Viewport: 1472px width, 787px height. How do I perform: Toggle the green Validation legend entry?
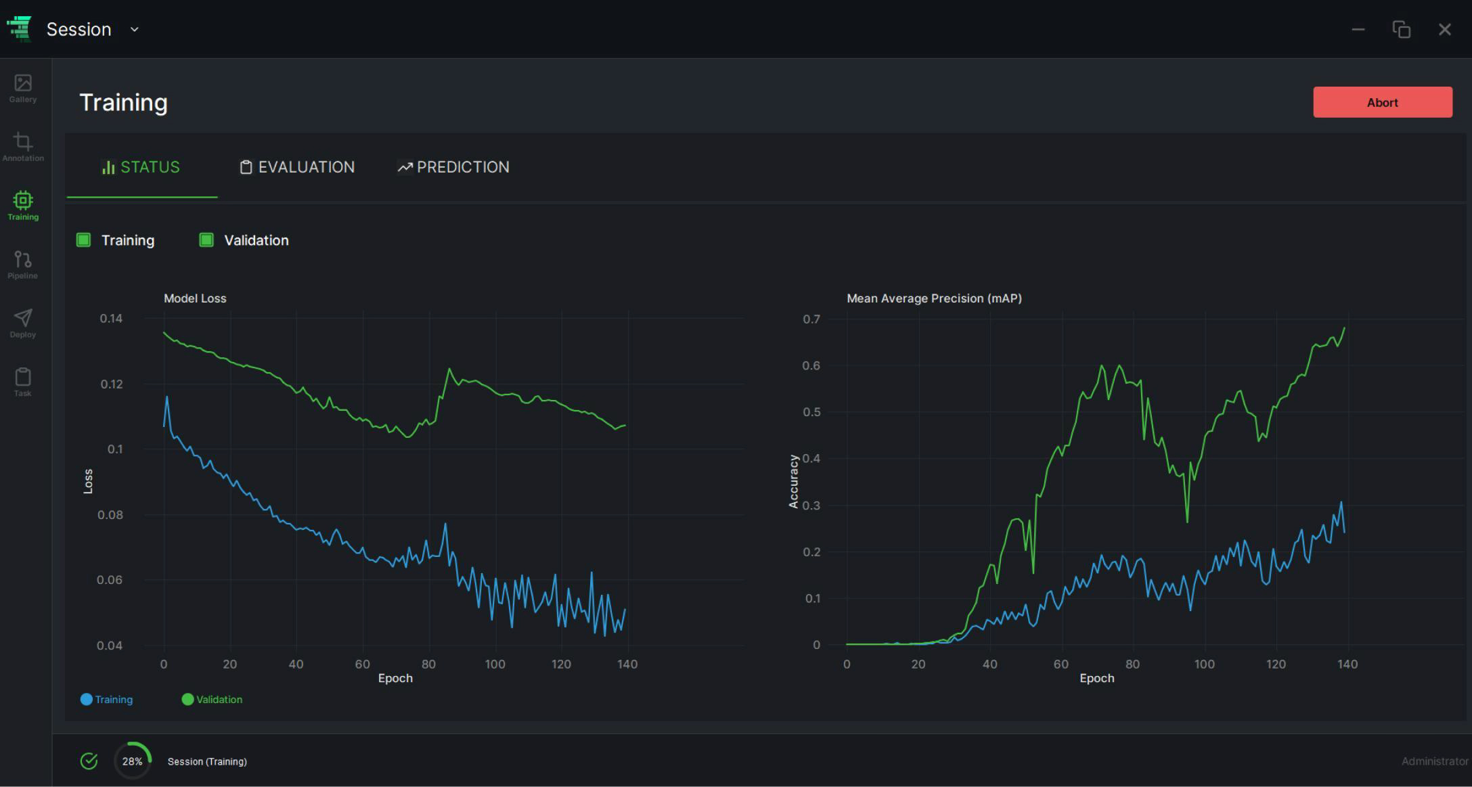(213, 700)
